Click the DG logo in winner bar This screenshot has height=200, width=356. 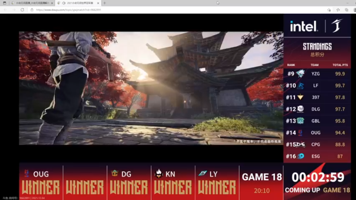tap(115, 173)
